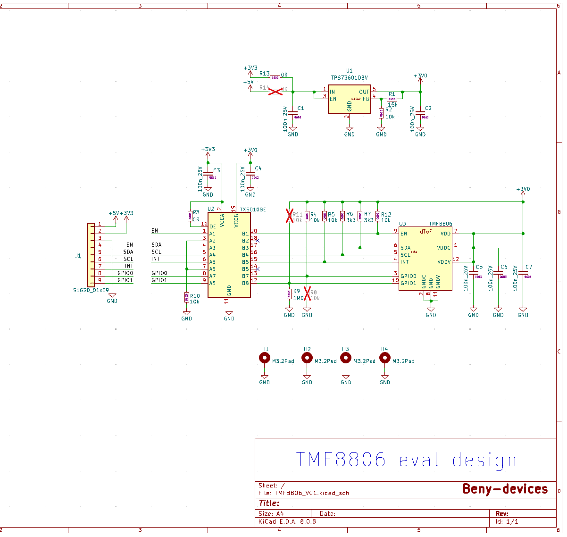
Task: Click capacitor C1 near the regulator input
Action: 293,113
